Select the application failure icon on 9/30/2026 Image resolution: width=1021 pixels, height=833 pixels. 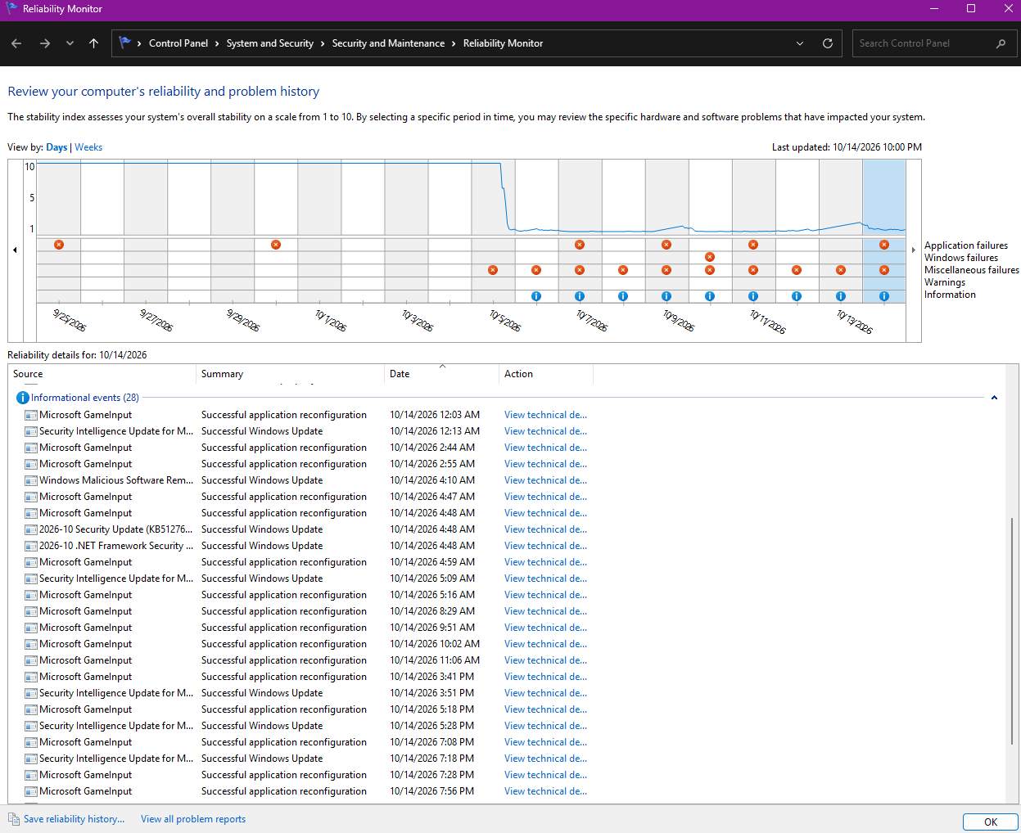pos(276,245)
